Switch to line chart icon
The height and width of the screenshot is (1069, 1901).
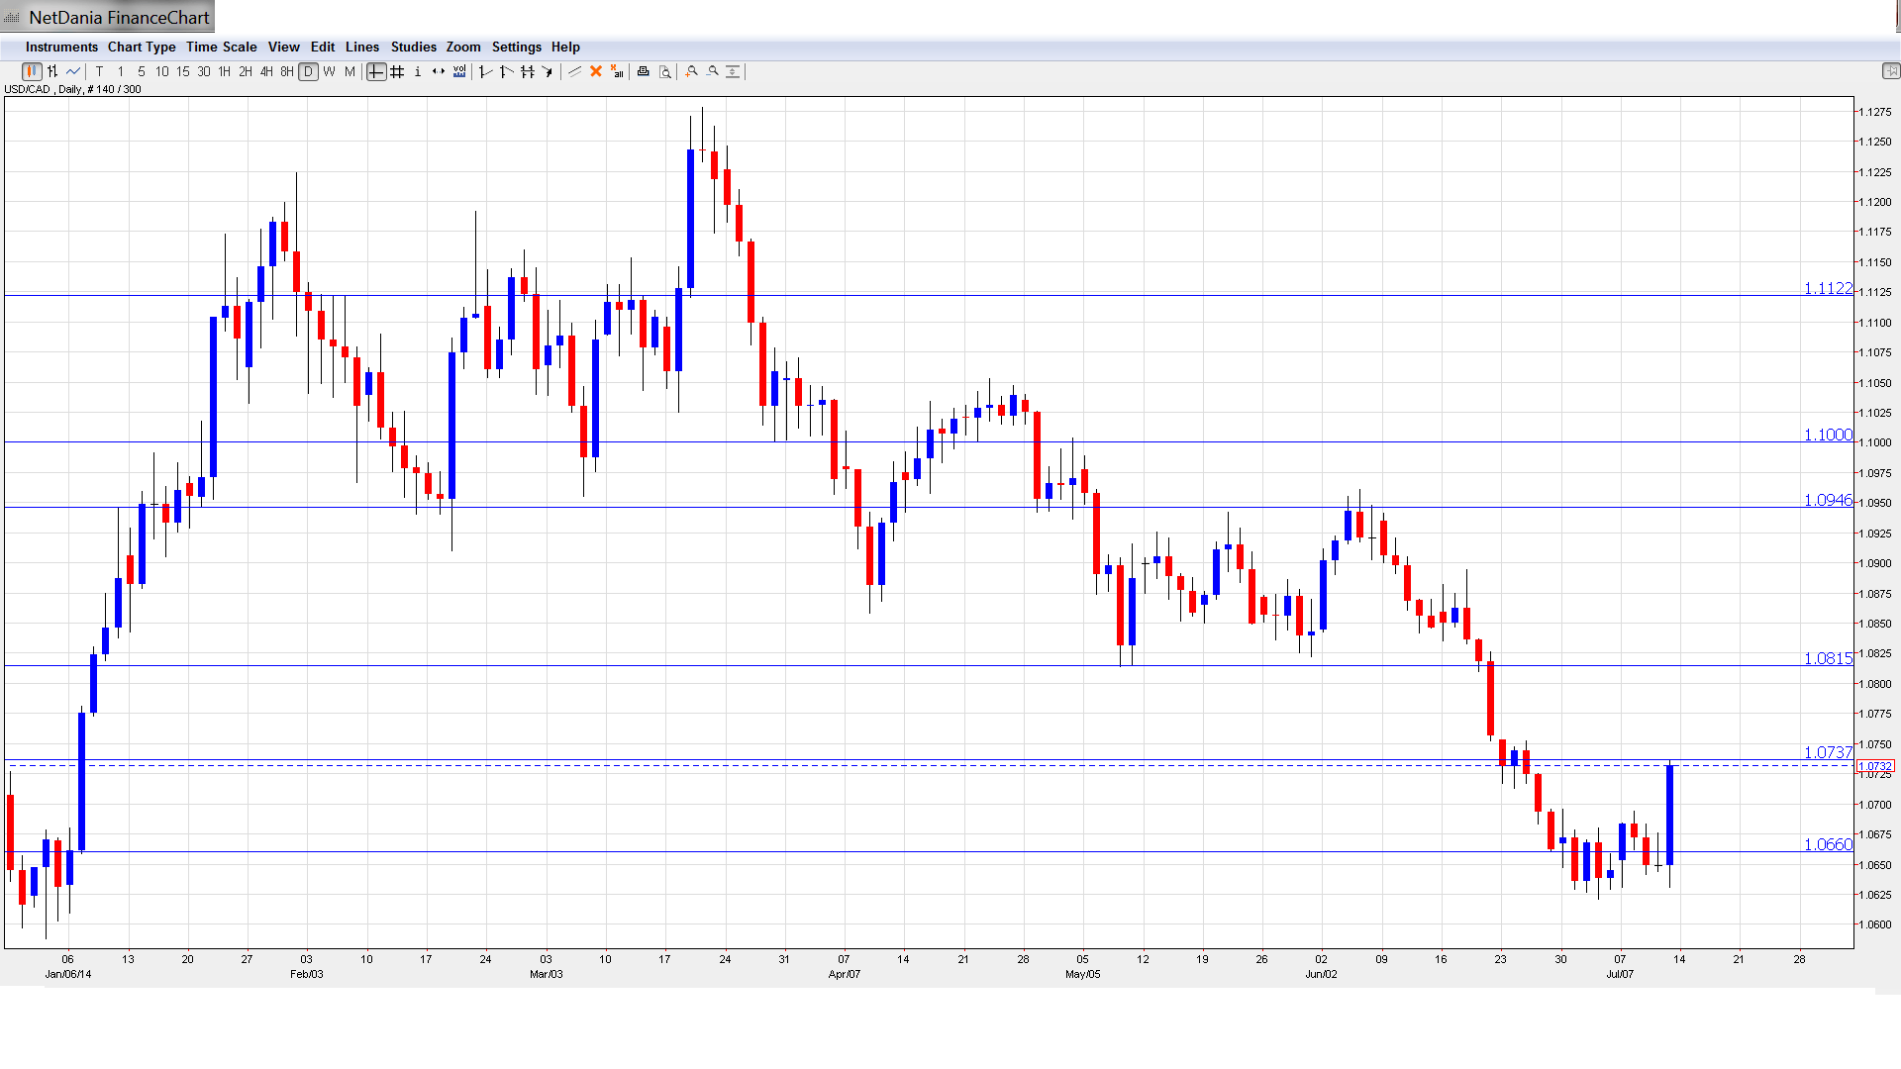pyautogui.click(x=73, y=71)
